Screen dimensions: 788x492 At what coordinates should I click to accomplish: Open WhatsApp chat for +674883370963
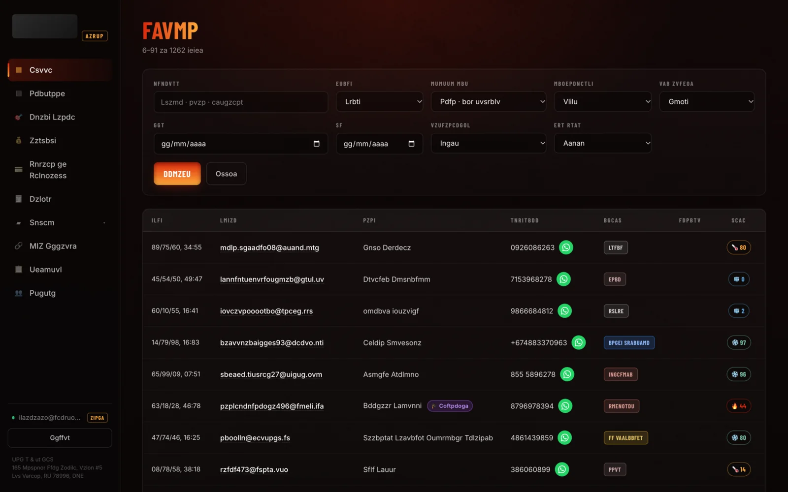tap(579, 342)
